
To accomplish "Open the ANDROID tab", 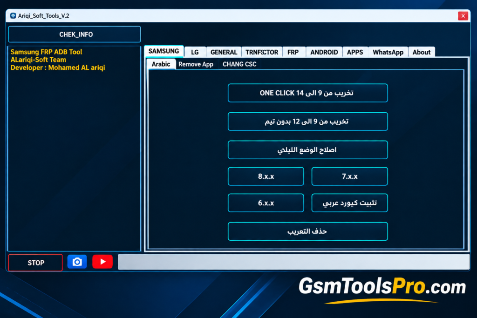I will tap(324, 52).
